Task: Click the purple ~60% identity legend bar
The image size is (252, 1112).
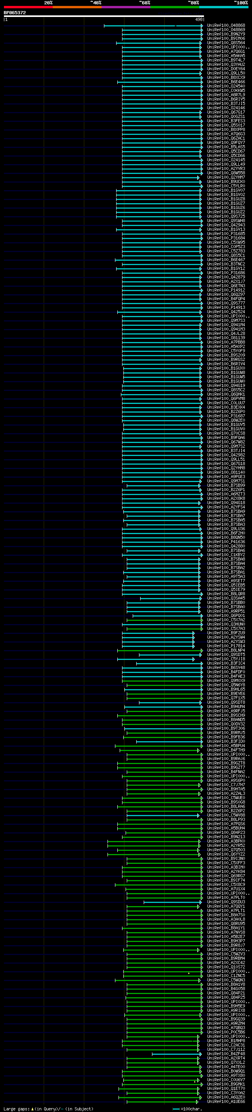Action: pos(126,7)
